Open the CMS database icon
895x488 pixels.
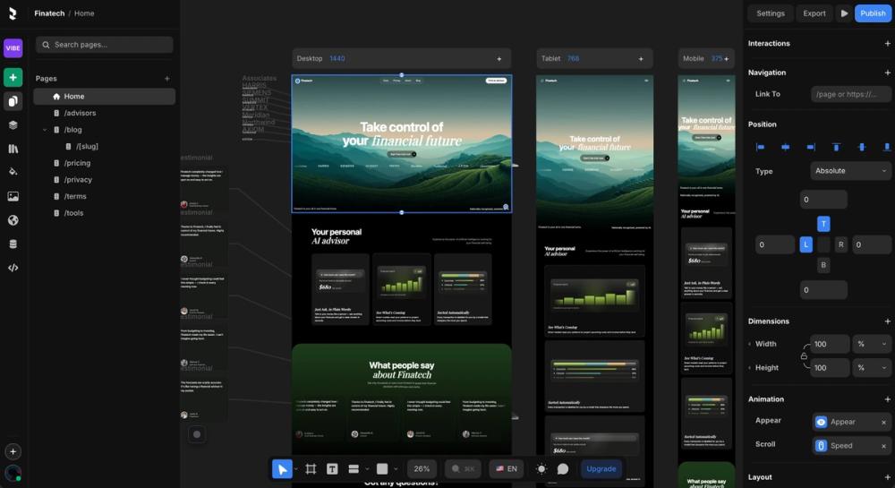(13, 244)
